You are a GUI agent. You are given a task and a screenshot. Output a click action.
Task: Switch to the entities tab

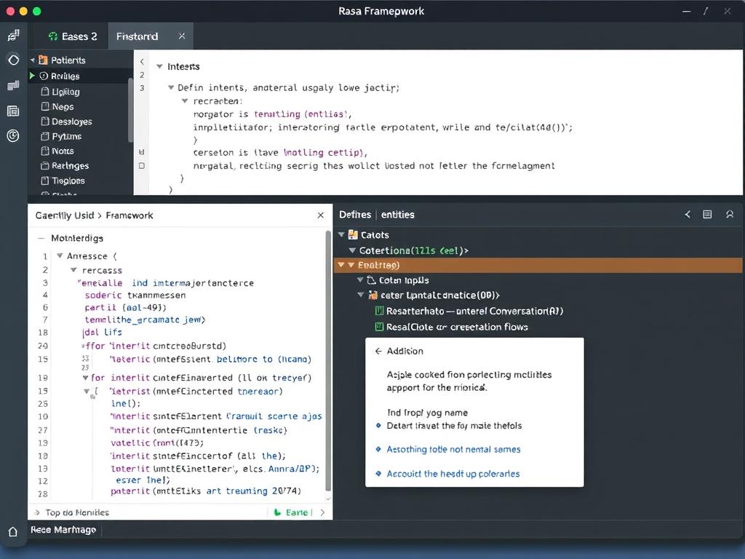398,215
